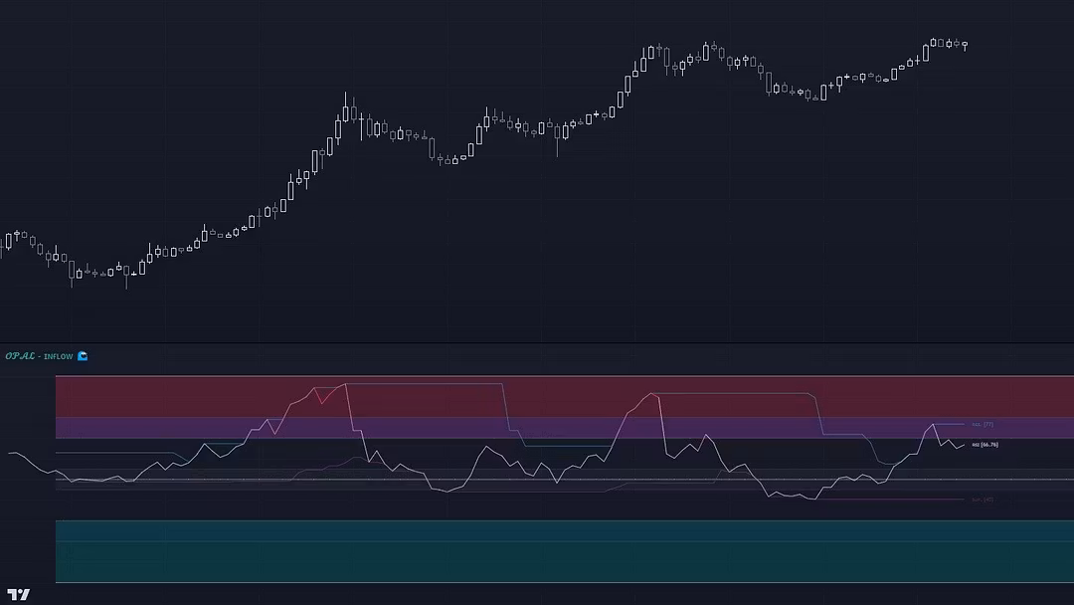
Task: Open the OPAL indicator title
Action: [21, 356]
